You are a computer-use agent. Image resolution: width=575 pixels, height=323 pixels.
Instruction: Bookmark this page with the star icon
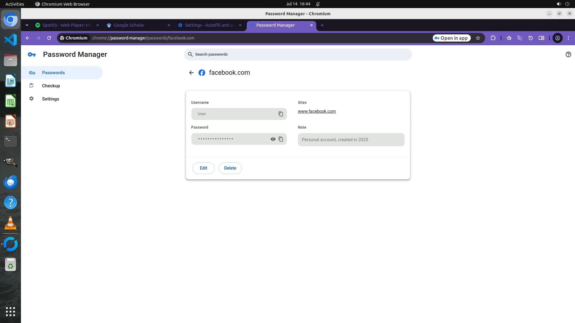478,38
